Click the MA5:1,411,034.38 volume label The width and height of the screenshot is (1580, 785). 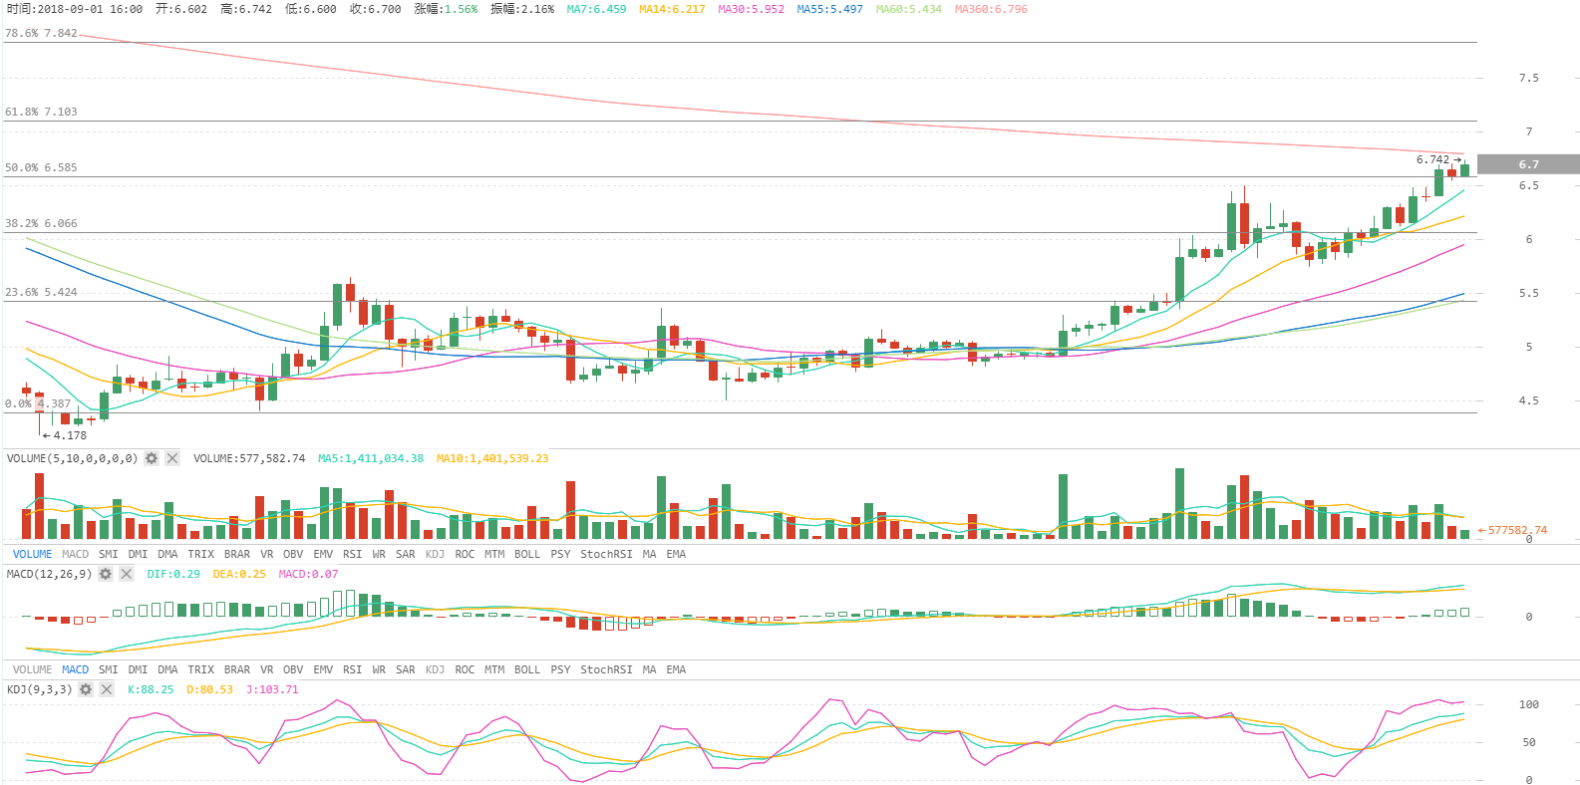pos(371,458)
